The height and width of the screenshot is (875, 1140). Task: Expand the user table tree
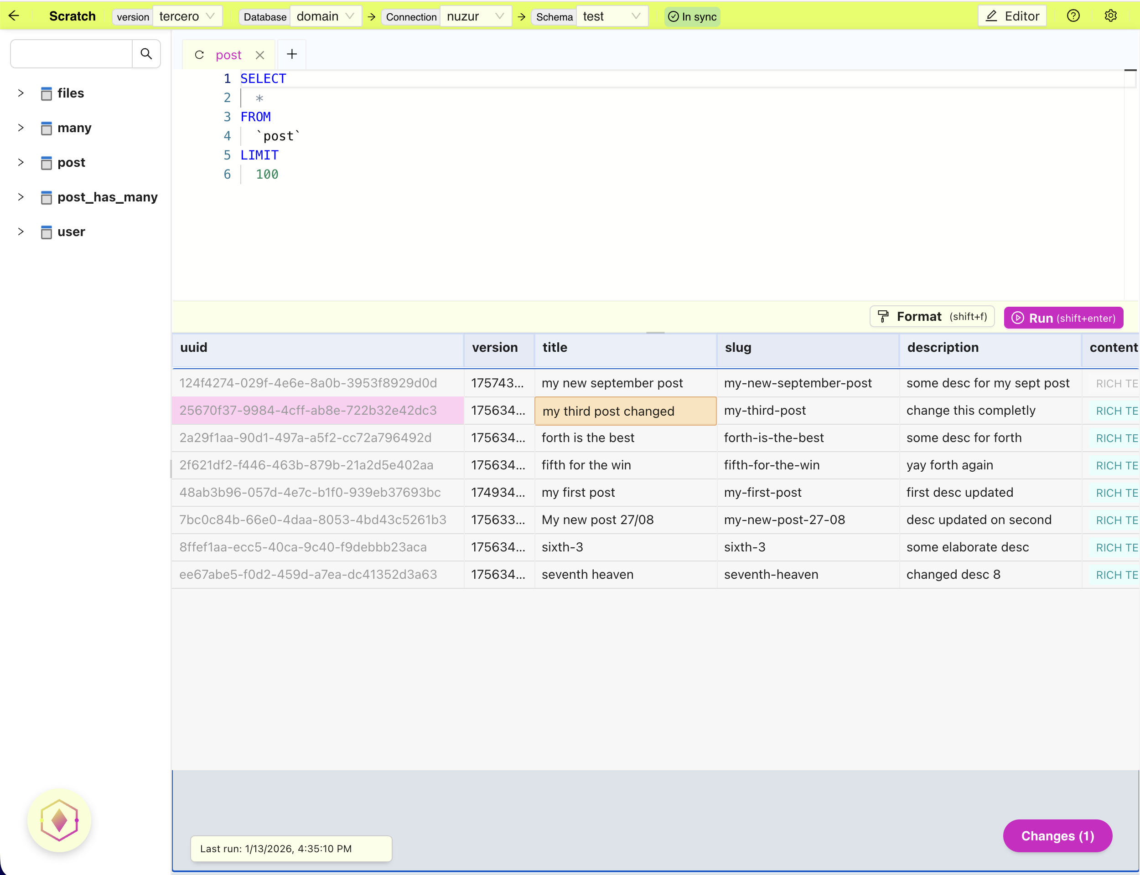pyautogui.click(x=21, y=232)
